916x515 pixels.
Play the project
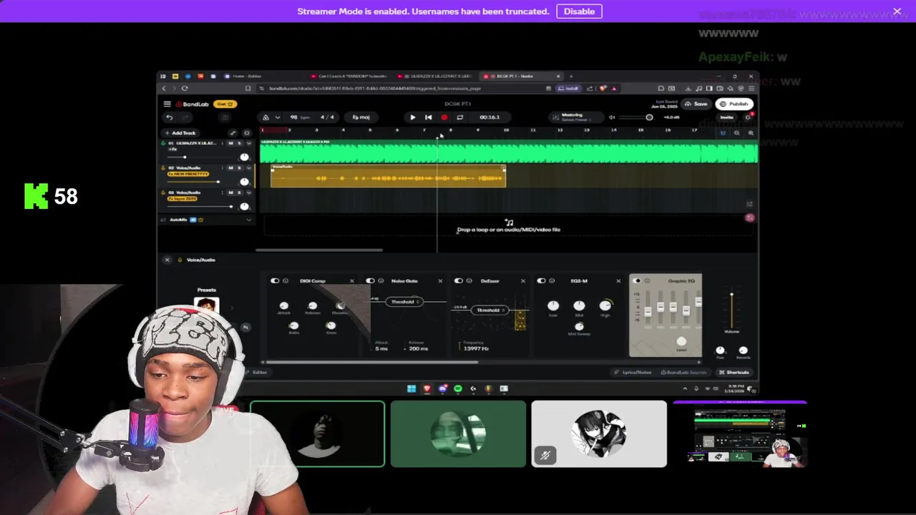412,117
